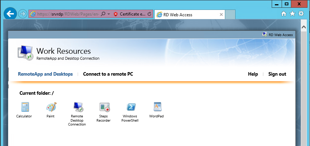Open the Tools gear menu
310x146 pixels.
pyautogui.click(x=301, y=13)
